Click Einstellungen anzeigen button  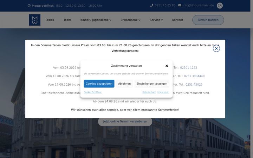click(152, 84)
